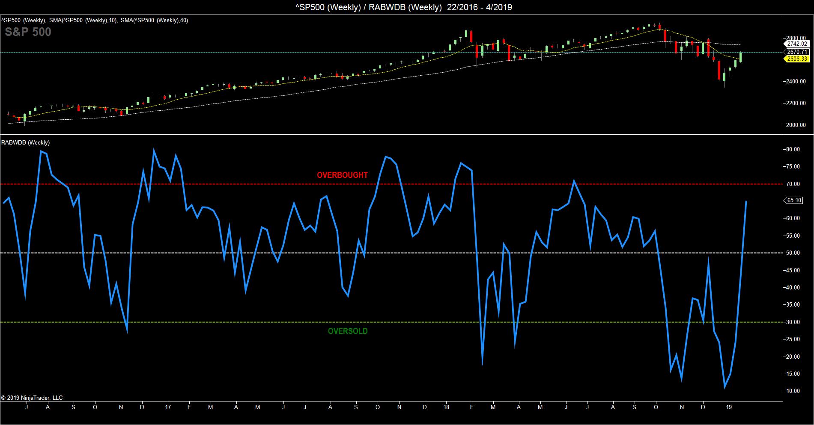Screen dimensions: 814x425
Task: Click the RABWDB (Weekly) panel label
Action: 26,142
